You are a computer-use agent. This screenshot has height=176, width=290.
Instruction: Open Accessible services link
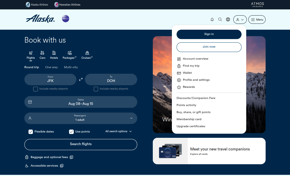(x=44, y=166)
